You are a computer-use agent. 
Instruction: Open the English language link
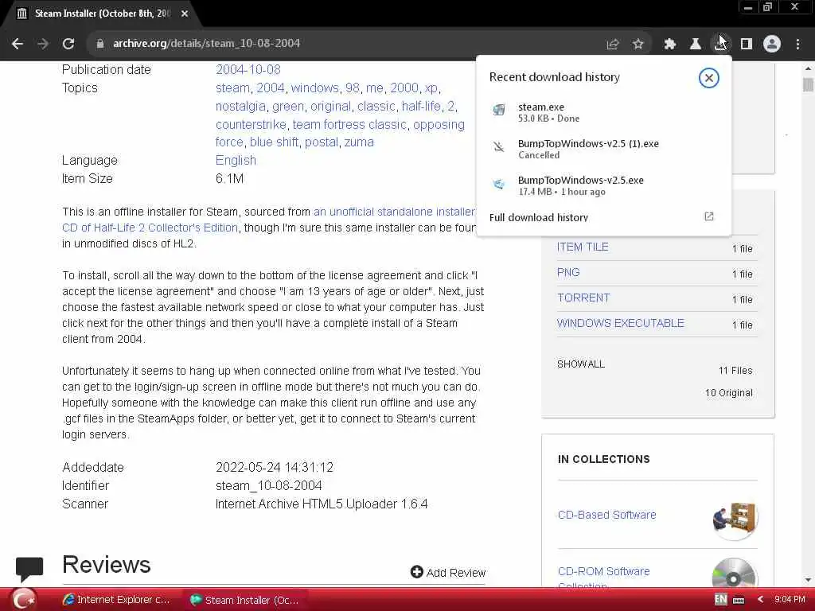coord(236,160)
